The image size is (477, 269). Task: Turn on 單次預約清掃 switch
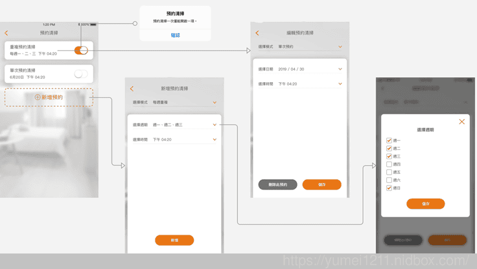point(81,74)
